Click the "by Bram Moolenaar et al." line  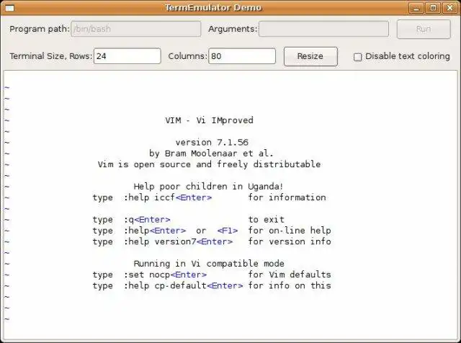(x=211, y=153)
